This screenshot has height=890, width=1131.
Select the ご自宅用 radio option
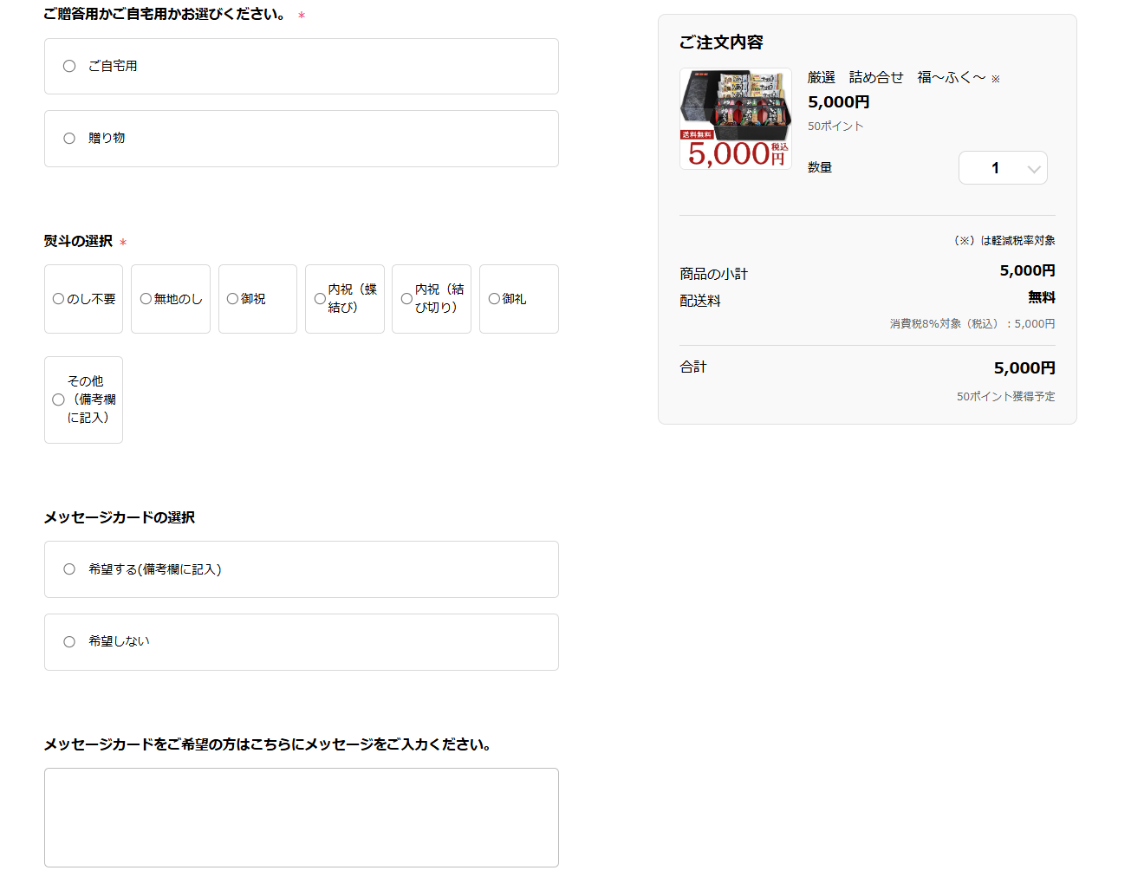click(69, 66)
